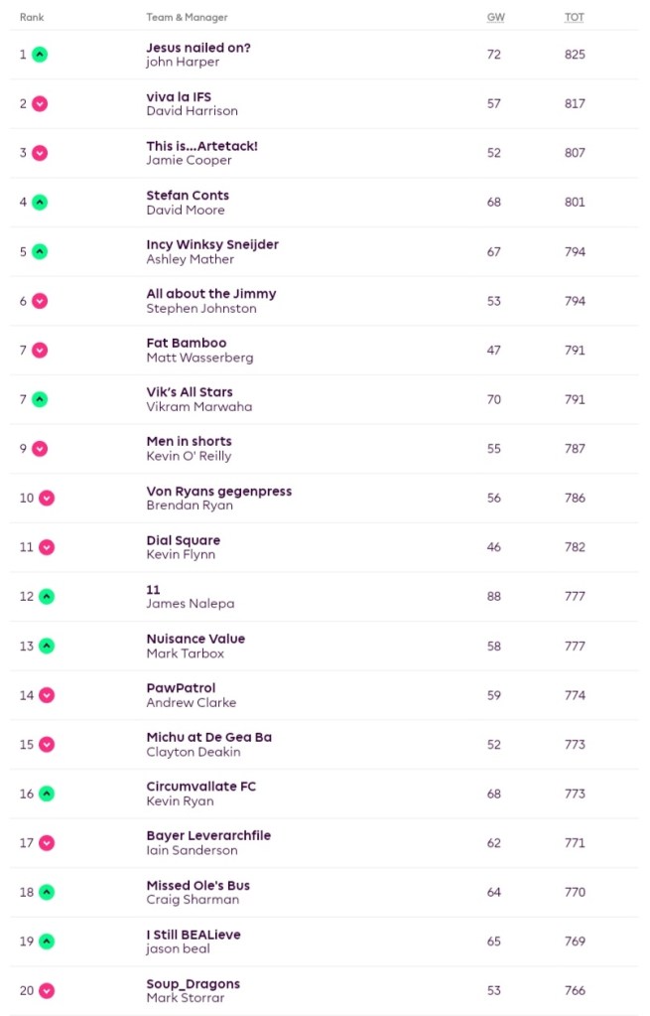Click green up arrow for Vik's All Stars

[40, 399]
